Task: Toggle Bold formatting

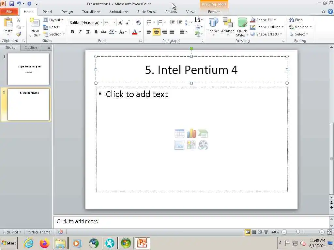Action: point(72,32)
